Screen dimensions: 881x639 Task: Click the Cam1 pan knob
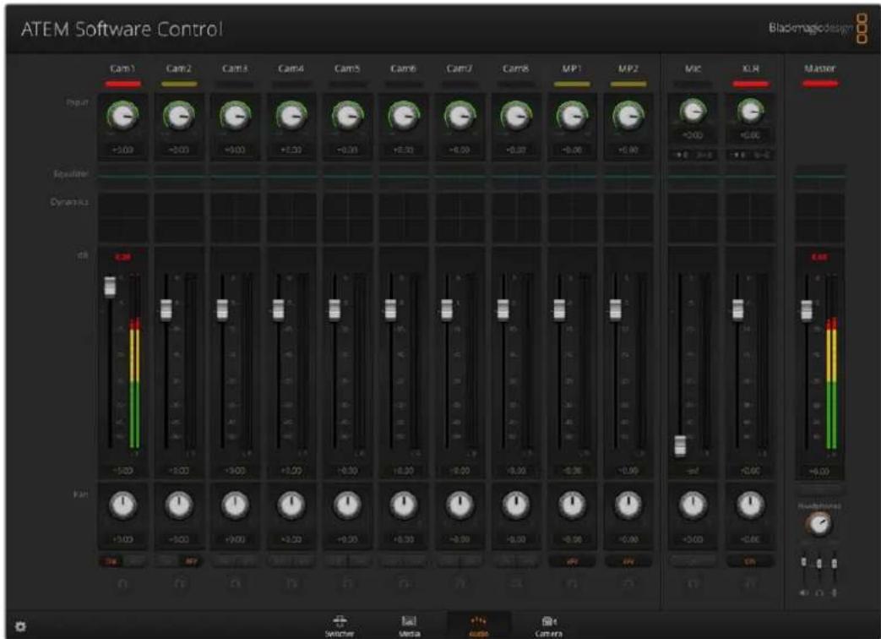coord(122,505)
